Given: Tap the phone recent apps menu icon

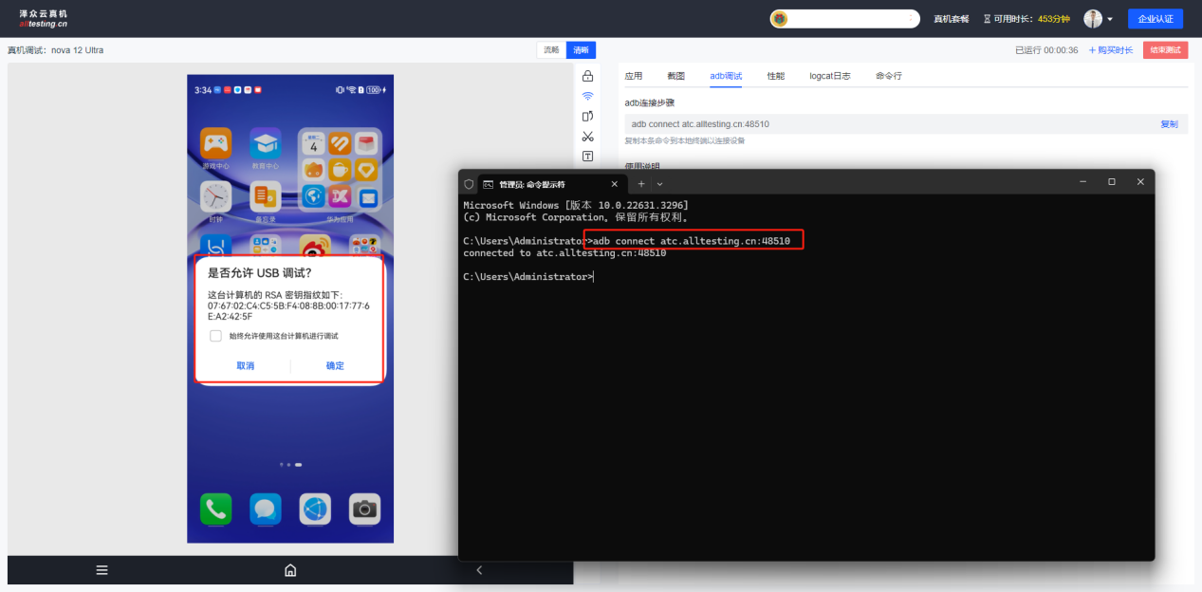Looking at the screenshot, I should [102, 570].
